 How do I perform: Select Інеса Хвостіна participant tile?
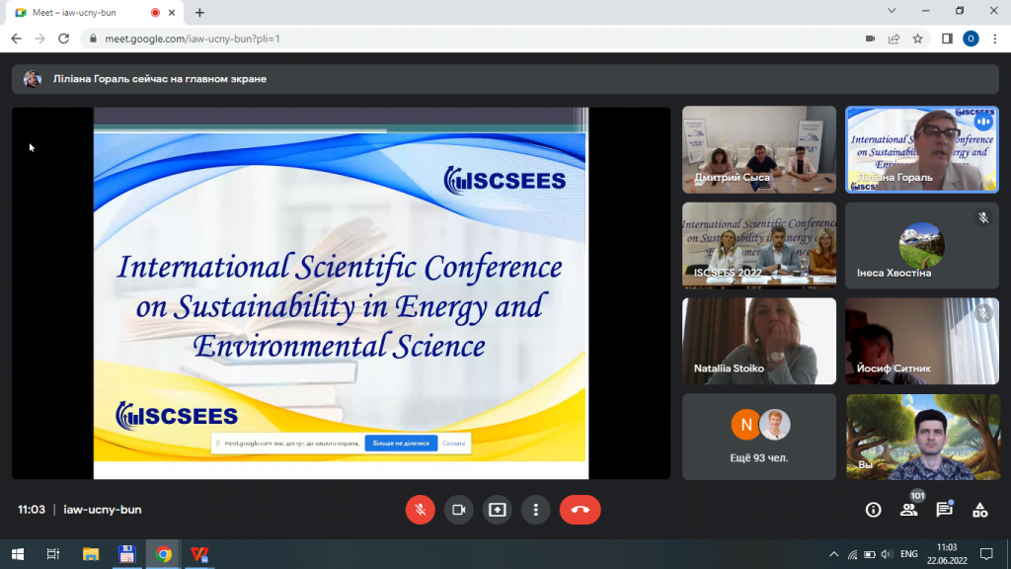click(922, 245)
